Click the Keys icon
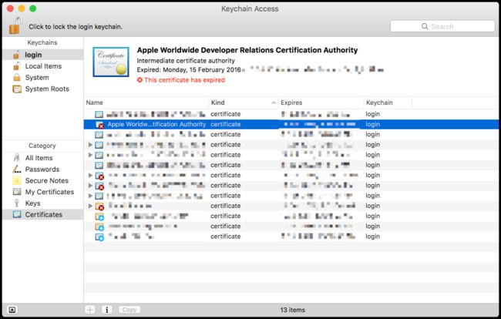Screen dimensions: 501x319 coord(17,203)
